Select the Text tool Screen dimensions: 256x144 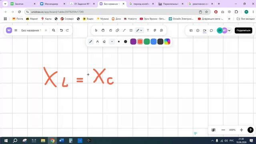(148, 30)
